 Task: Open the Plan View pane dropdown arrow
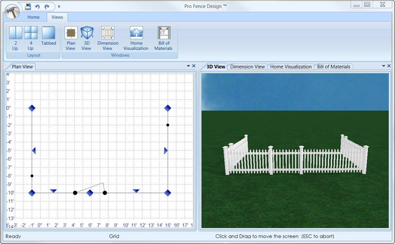[188, 66]
